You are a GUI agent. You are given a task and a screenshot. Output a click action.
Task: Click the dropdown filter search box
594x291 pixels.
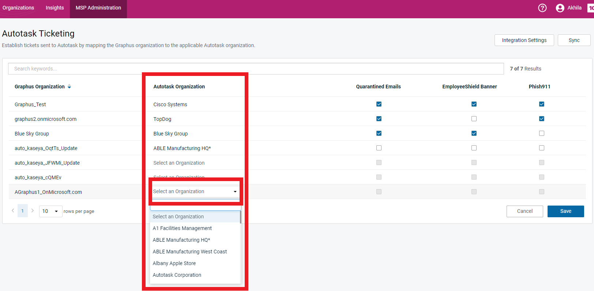pos(196,207)
